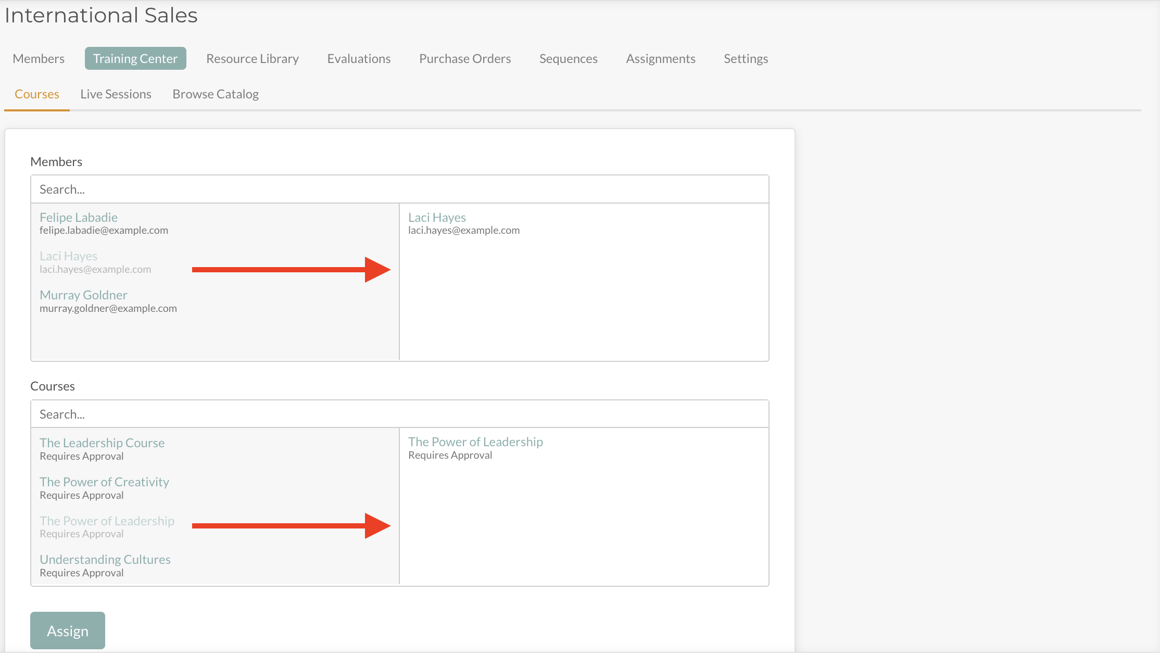The image size is (1160, 655).
Task: Open the Evaluations tab
Action: 359,59
